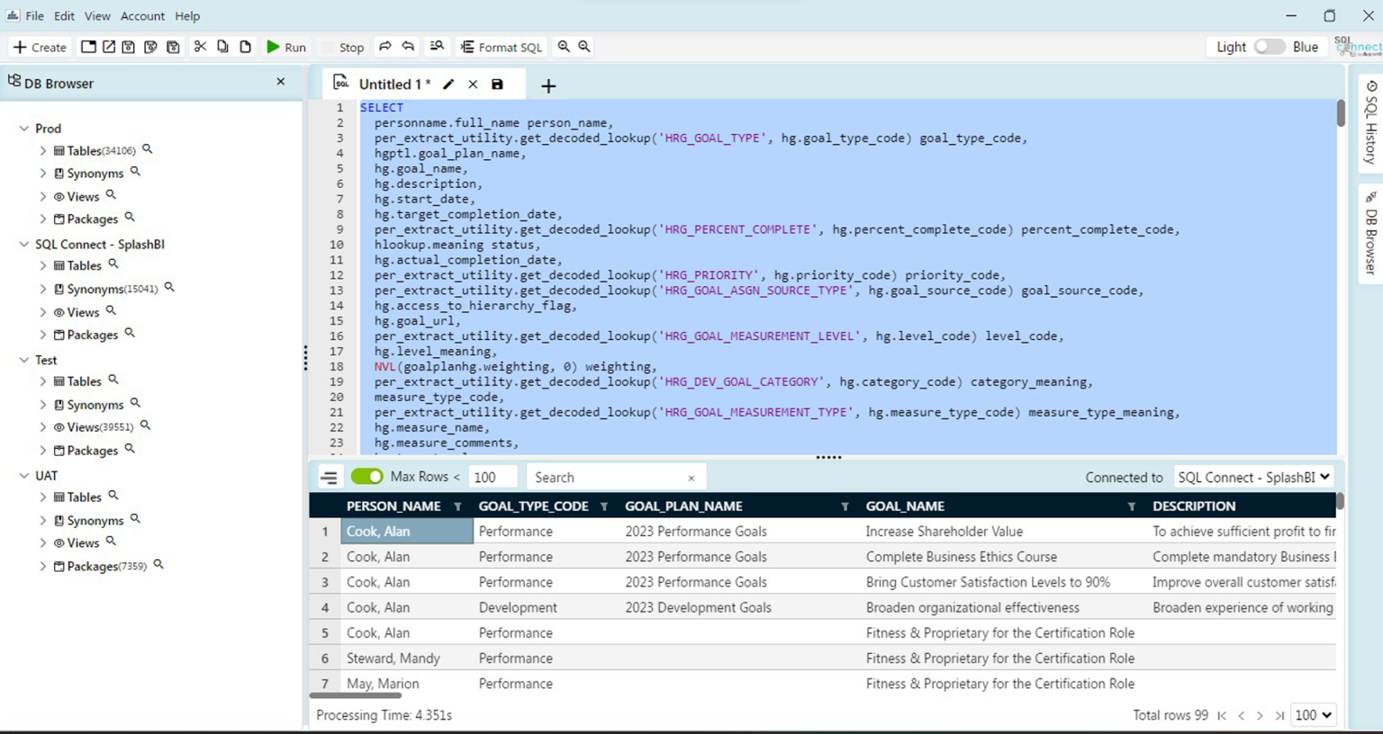The width and height of the screenshot is (1383, 734).
Task: Toggle the Light/Blue theme switch
Action: pos(1269,47)
